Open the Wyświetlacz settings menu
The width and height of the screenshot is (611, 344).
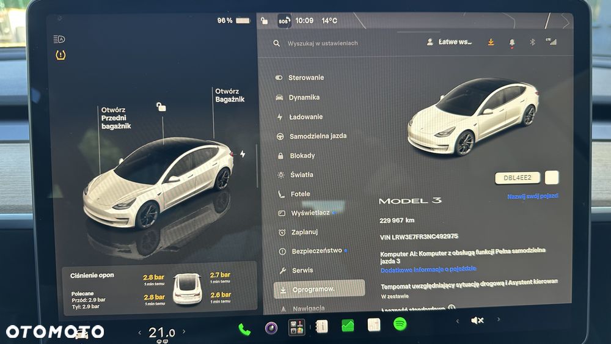(x=307, y=213)
